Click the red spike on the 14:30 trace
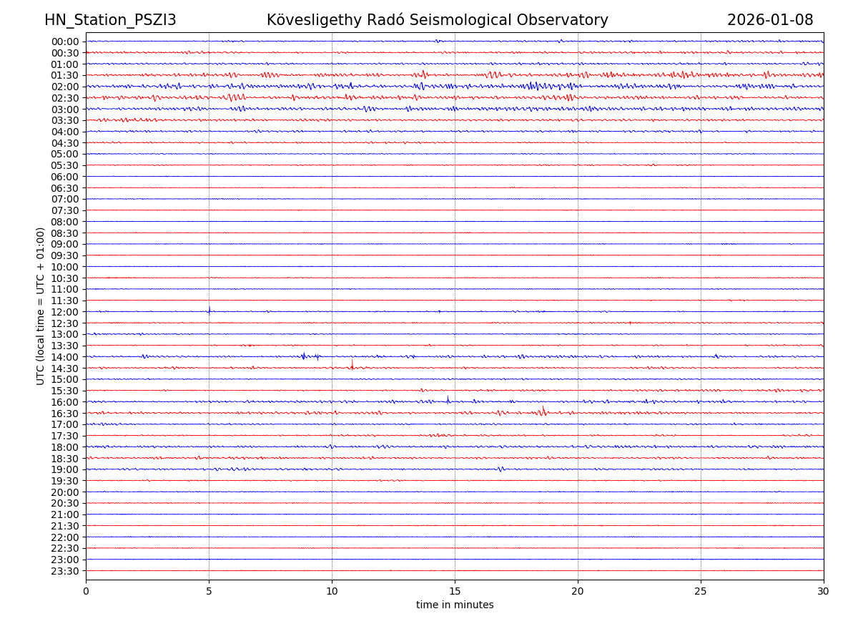The width and height of the screenshot is (858, 644). [x=352, y=365]
